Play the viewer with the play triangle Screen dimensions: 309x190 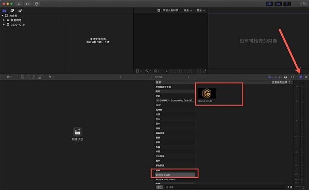coord(166,71)
